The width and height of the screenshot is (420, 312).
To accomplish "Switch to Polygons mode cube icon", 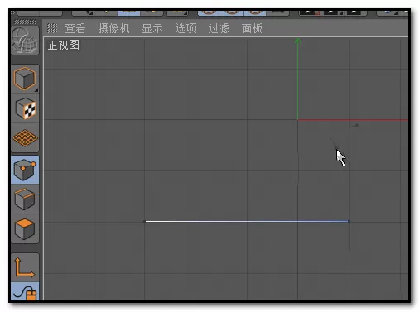I will [x=25, y=228].
